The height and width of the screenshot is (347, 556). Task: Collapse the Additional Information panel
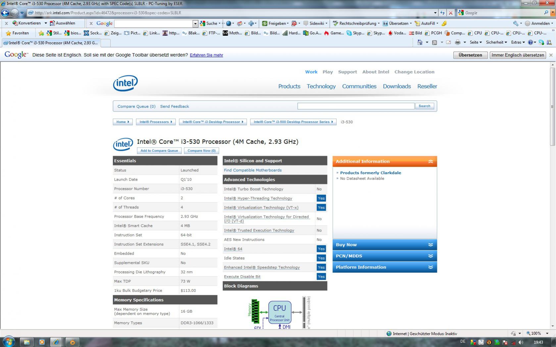click(x=430, y=161)
